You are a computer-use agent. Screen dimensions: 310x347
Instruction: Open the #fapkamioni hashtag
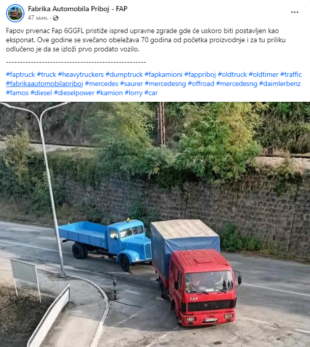point(163,75)
